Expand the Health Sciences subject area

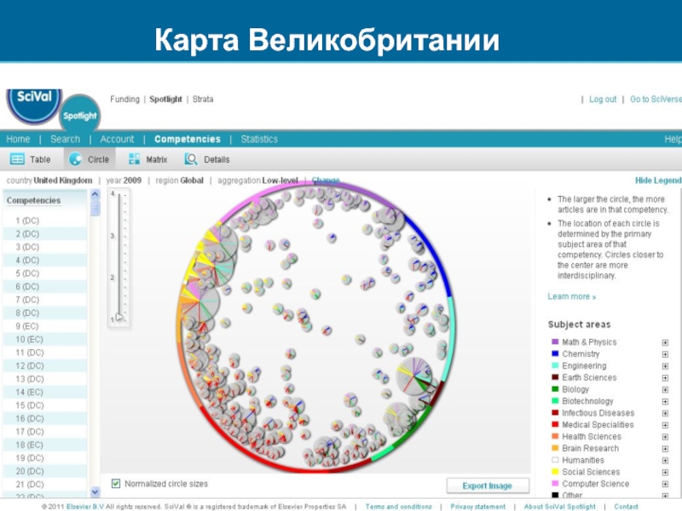click(x=665, y=437)
